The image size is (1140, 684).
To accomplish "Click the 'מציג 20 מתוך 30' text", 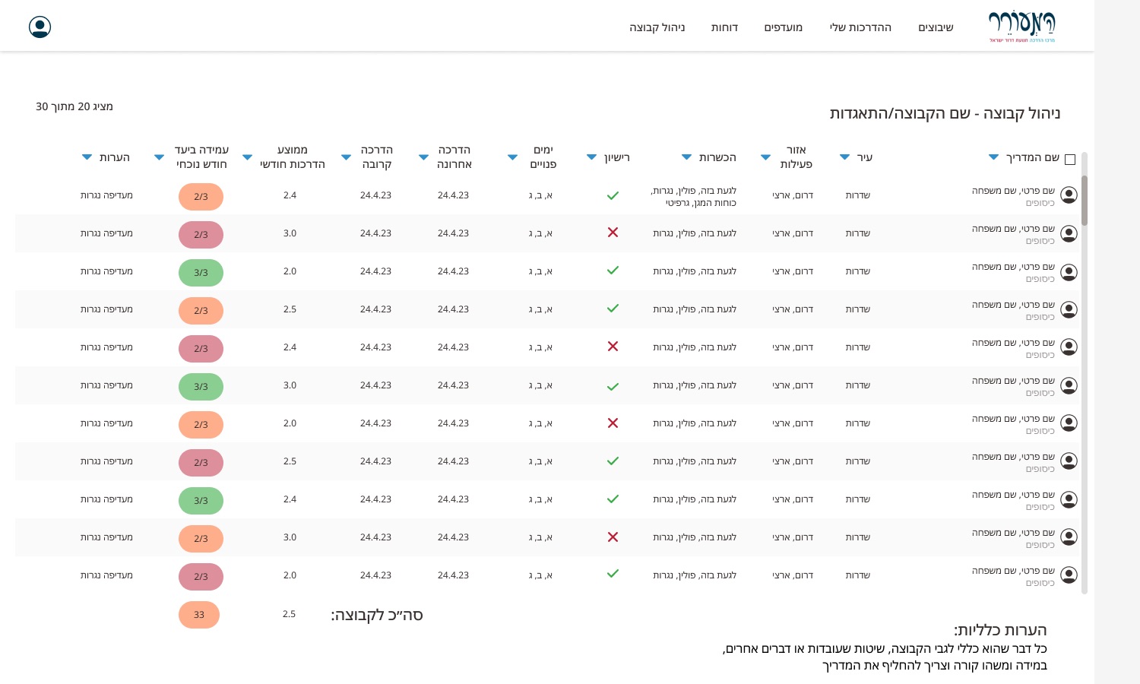I will pyautogui.click(x=74, y=106).
